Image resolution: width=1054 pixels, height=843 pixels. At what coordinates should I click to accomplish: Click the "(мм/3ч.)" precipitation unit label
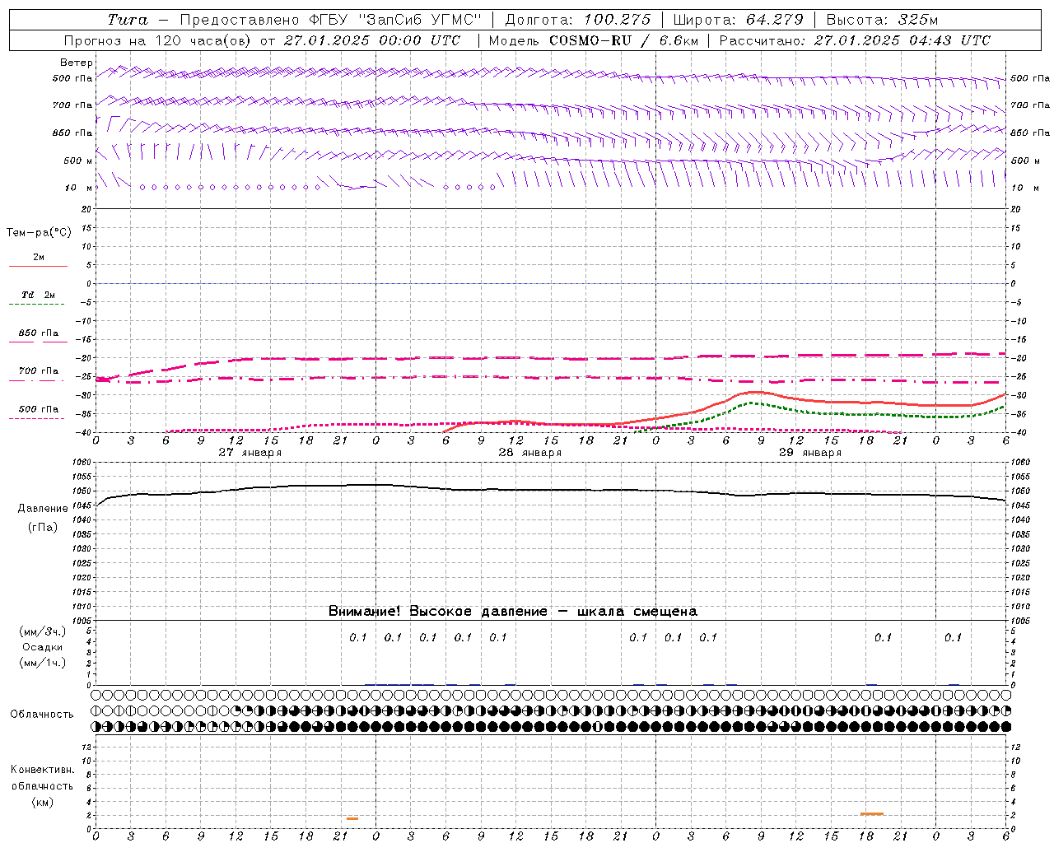43,631
